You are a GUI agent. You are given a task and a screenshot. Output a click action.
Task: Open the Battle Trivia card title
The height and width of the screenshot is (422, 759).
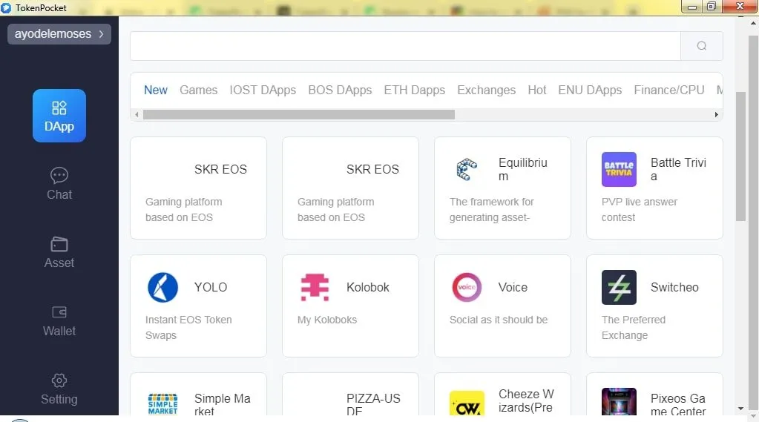(x=678, y=169)
